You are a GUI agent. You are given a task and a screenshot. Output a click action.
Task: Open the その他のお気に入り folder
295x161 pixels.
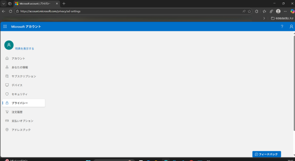click(282, 18)
